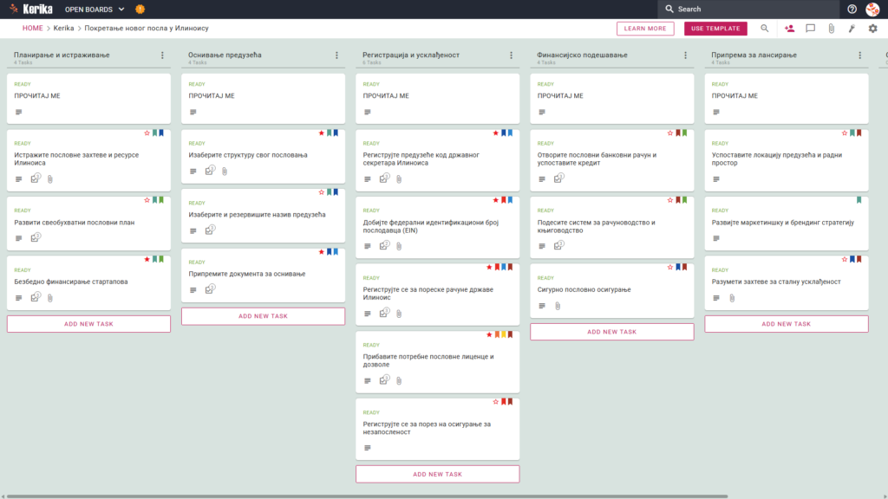Click the orange notification badge icon
The width and height of the screenshot is (888, 499).
click(140, 9)
